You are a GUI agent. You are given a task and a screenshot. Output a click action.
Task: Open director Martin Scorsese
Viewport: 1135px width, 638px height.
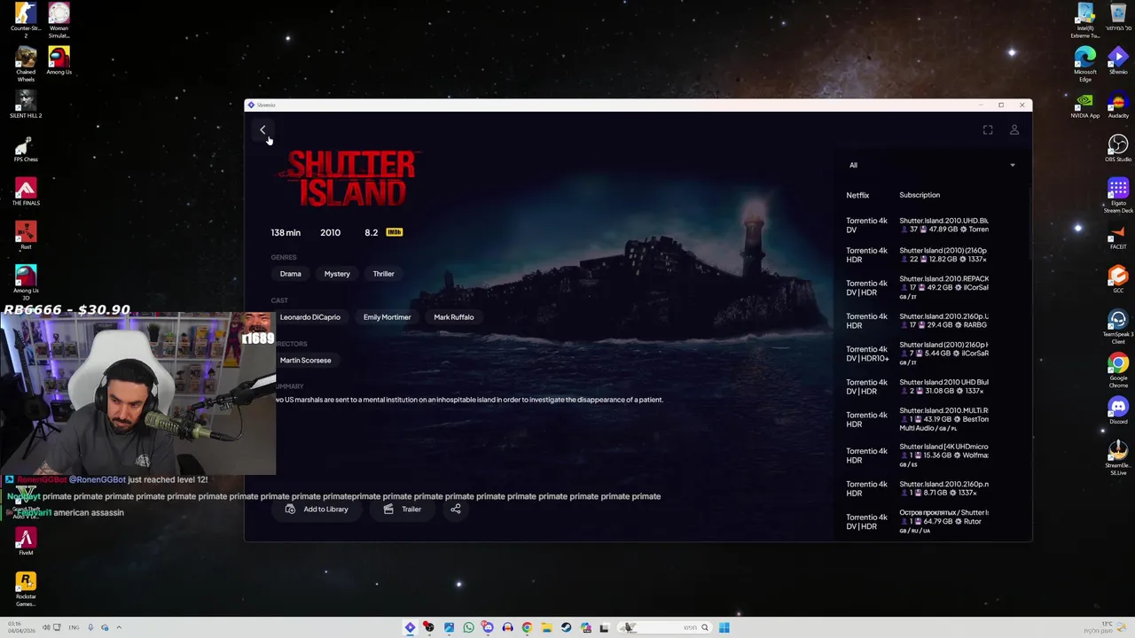pos(305,361)
